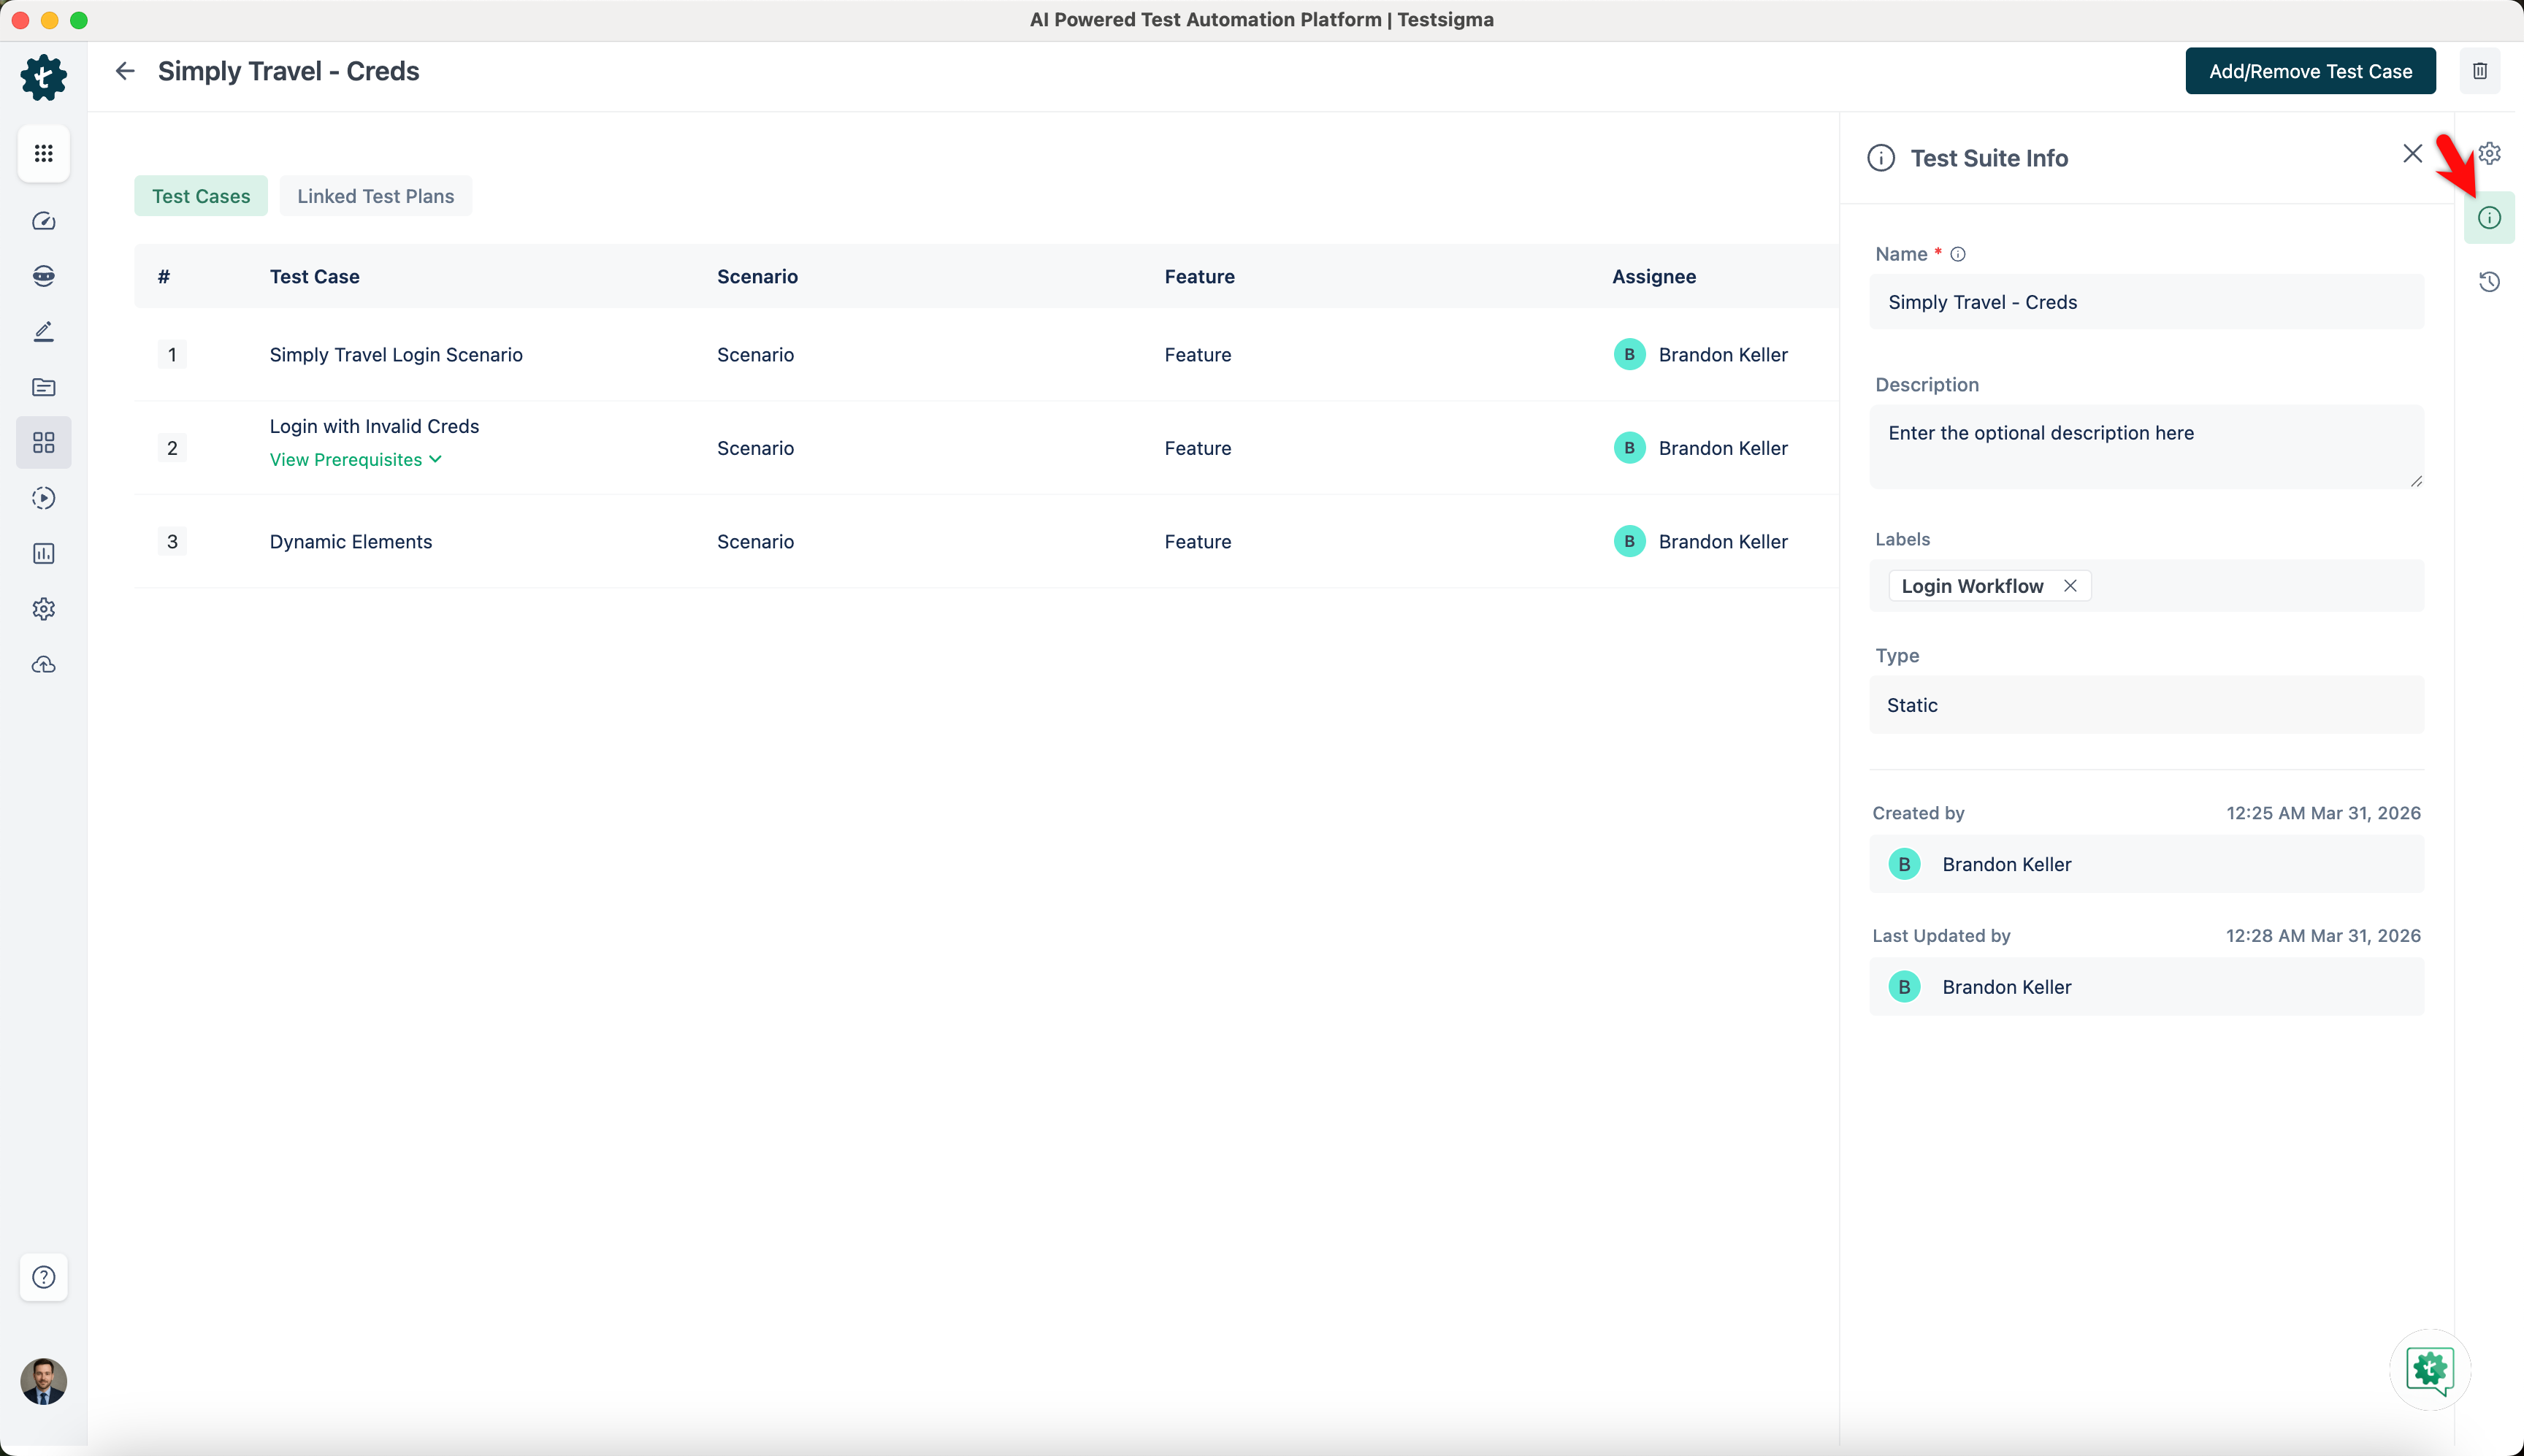
Task: Click the delete test suite trash icon
Action: point(2480,71)
